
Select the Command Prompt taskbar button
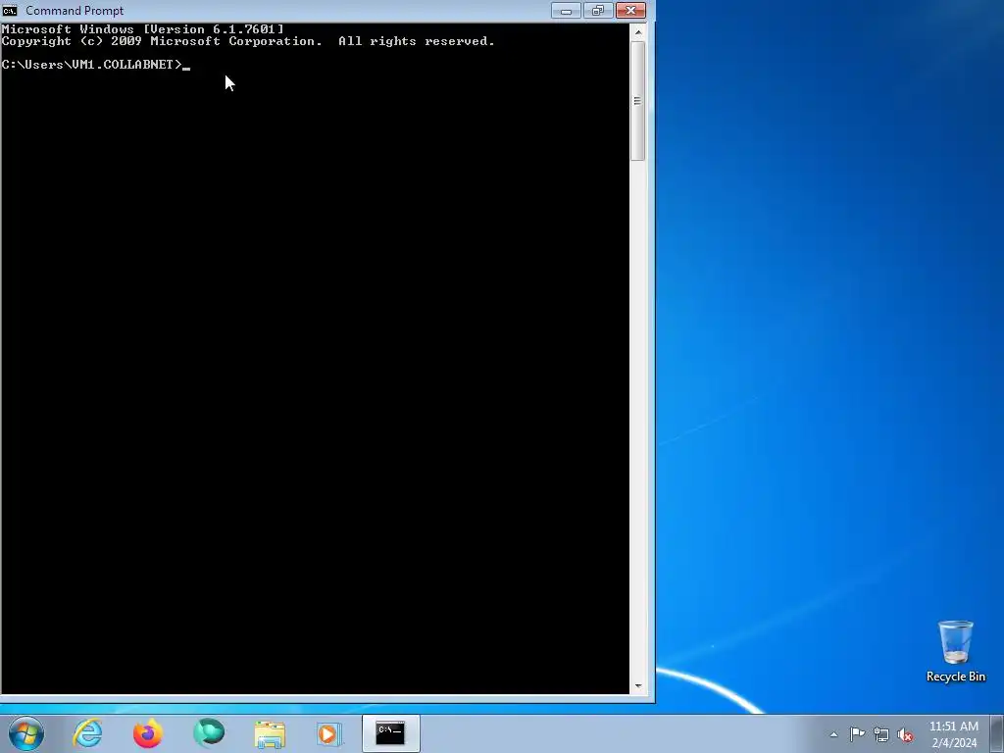click(390, 733)
